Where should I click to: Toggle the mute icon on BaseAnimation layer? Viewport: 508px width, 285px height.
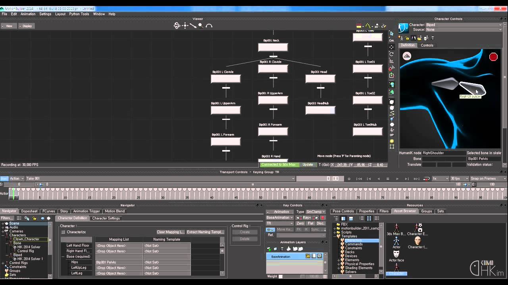point(319,256)
